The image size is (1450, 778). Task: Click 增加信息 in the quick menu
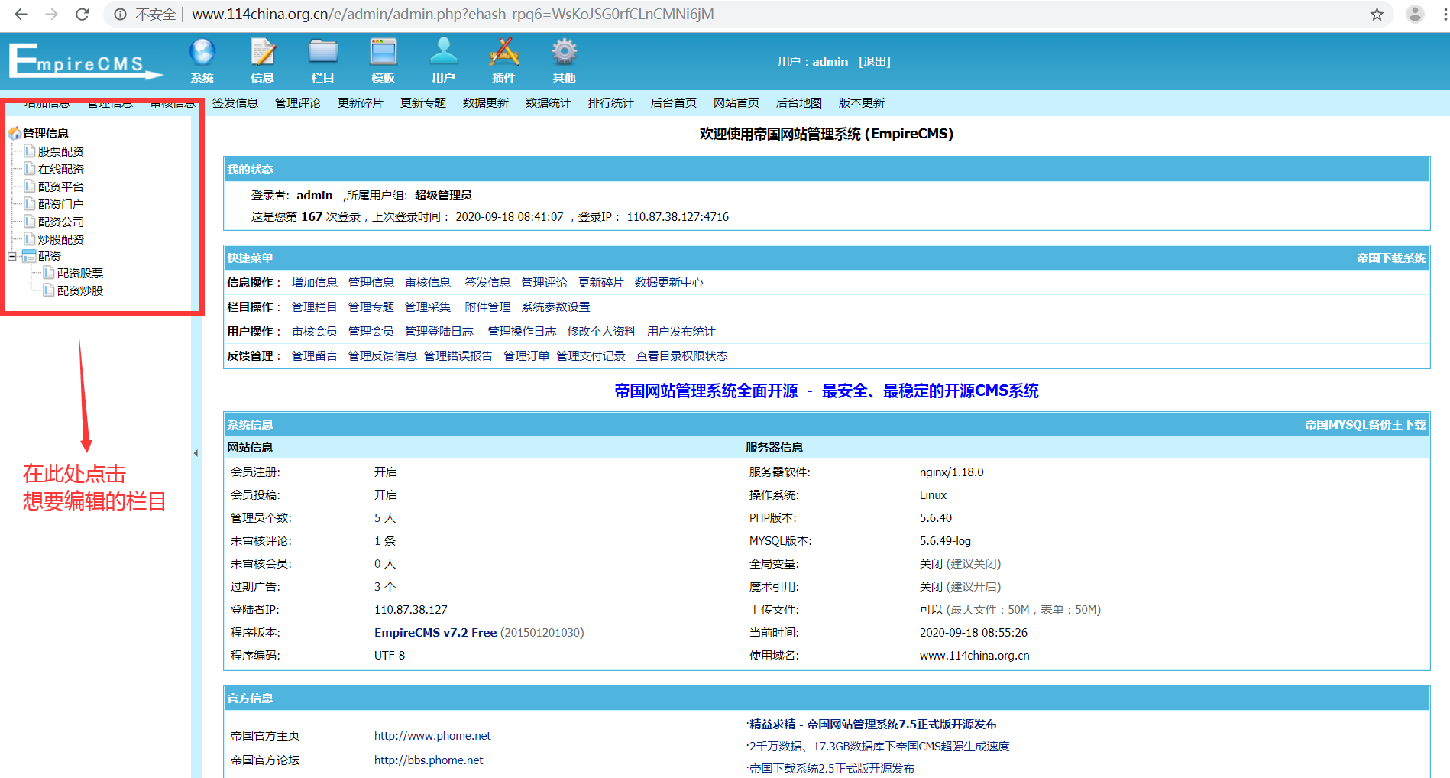[315, 282]
